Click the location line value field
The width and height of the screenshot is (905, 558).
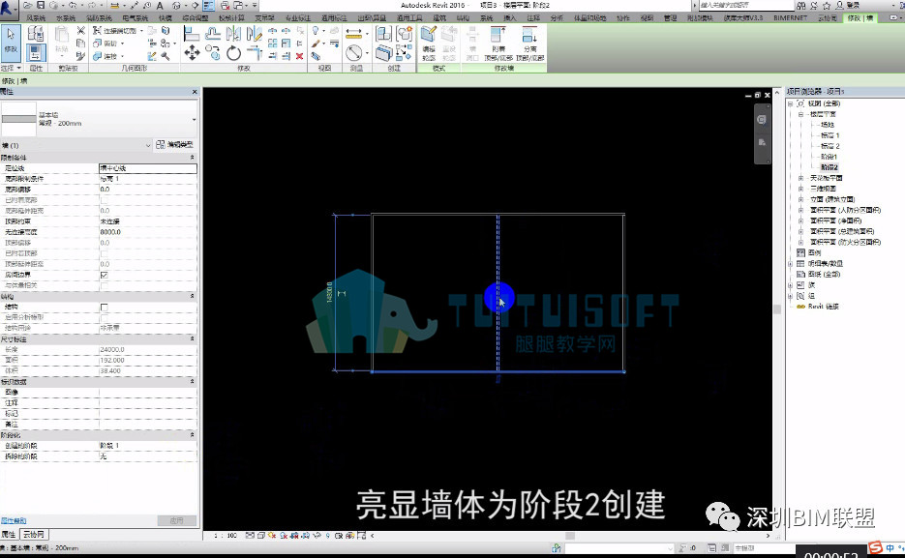(148, 168)
